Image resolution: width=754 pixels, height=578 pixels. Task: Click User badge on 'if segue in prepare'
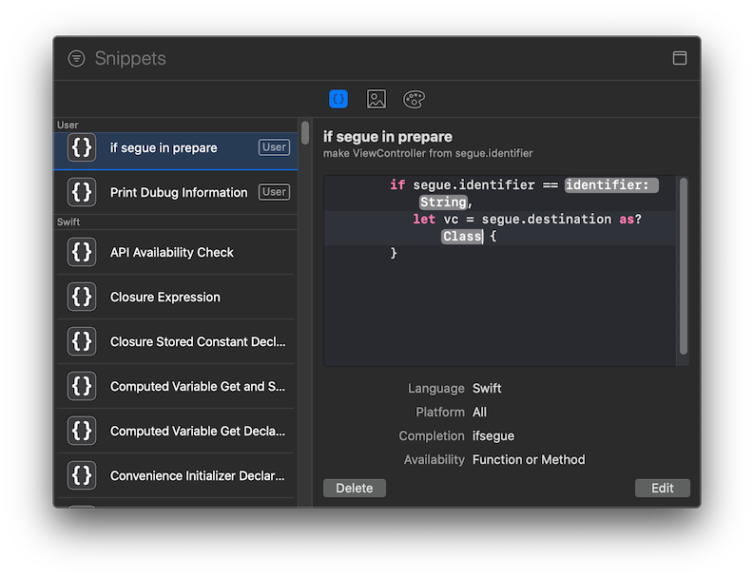[x=274, y=147]
